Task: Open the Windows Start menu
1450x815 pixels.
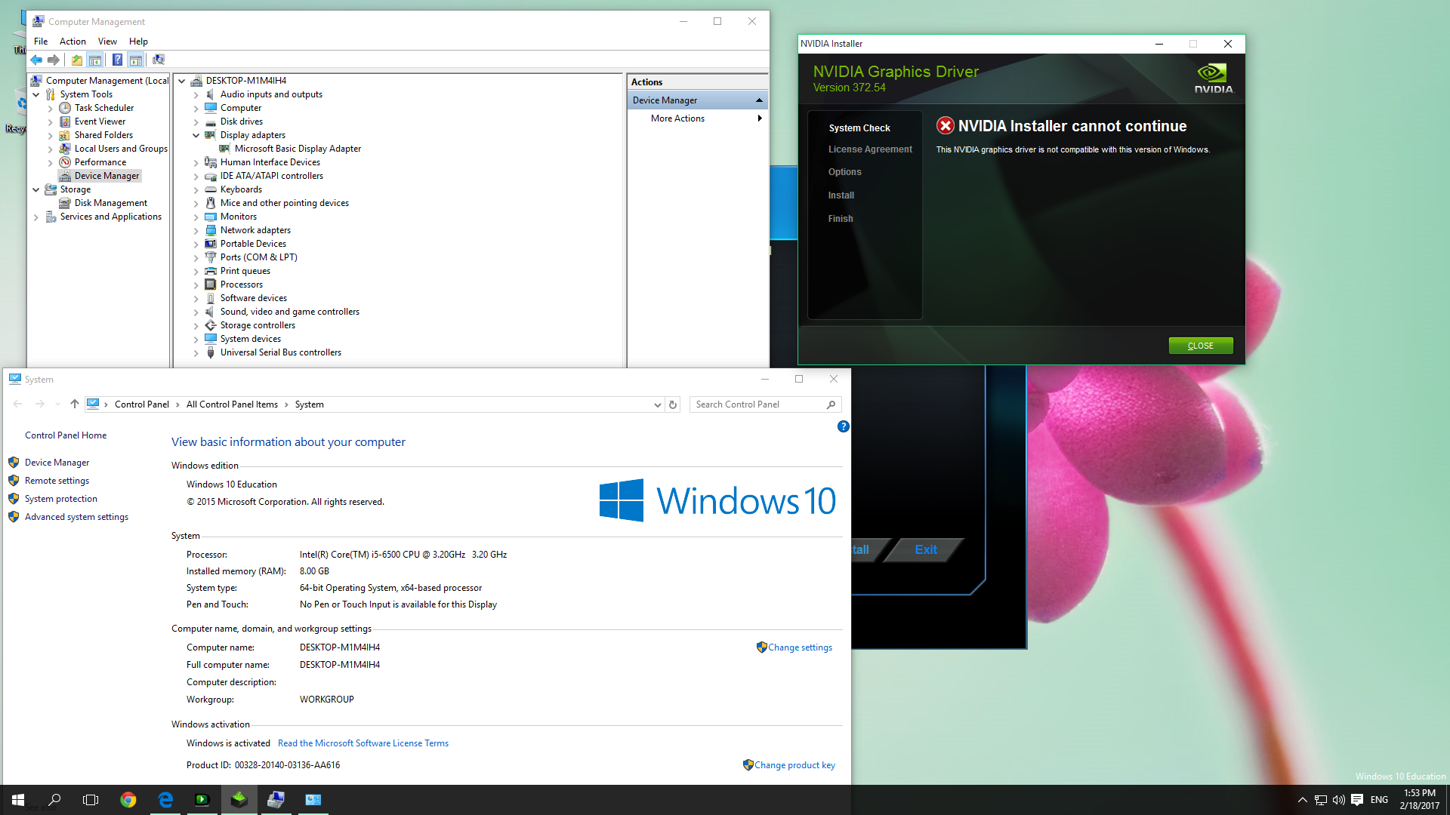Action: click(18, 800)
